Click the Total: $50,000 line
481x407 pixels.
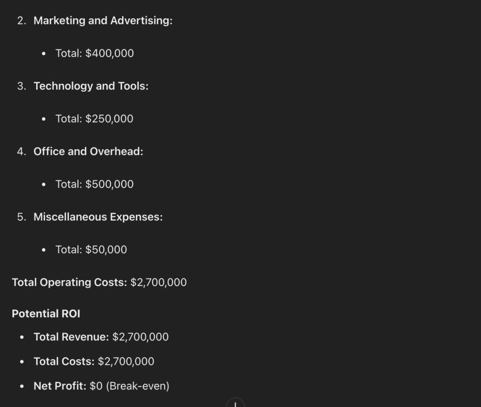point(91,249)
